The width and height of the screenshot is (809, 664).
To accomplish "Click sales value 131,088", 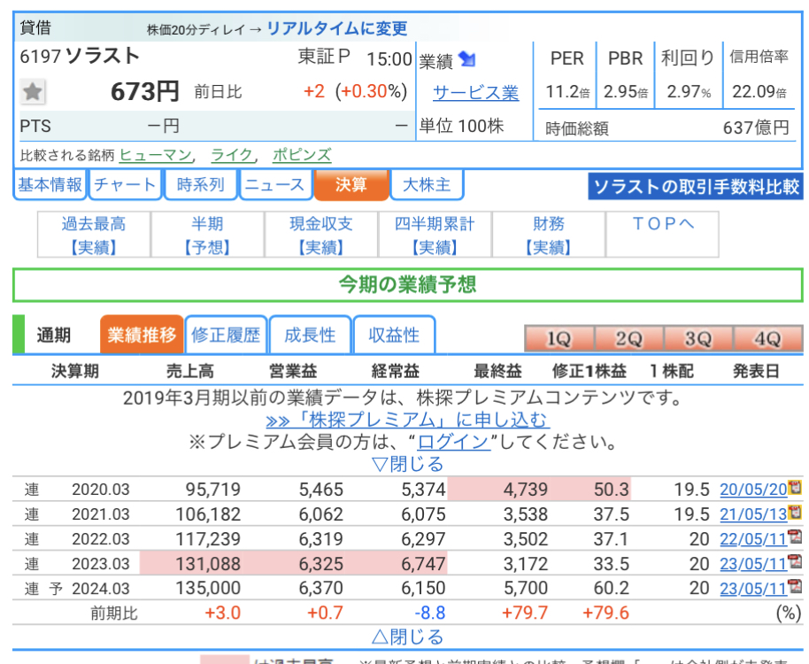I will (x=208, y=563).
